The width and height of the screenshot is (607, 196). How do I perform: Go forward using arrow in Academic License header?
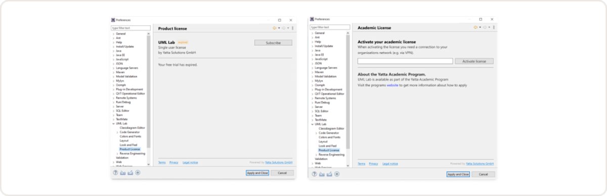coord(485,27)
